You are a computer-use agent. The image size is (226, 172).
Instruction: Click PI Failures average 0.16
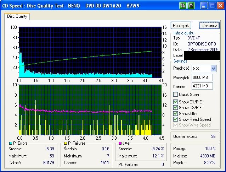[x=105, y=149]
